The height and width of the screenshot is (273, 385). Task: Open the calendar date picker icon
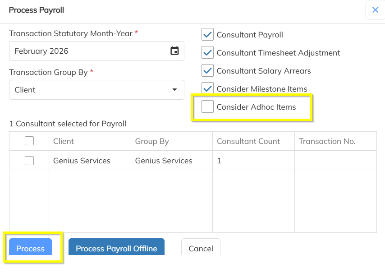coord(174,51)
